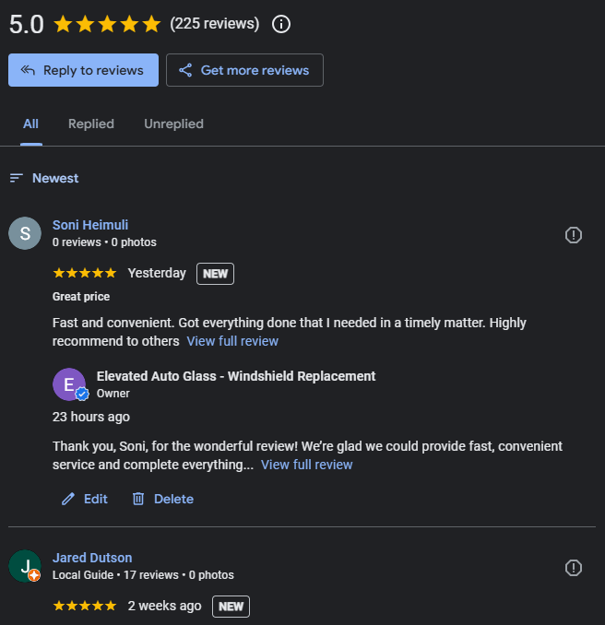Open the Soni Heimuli reviewer name link

(x=90, y=225)
